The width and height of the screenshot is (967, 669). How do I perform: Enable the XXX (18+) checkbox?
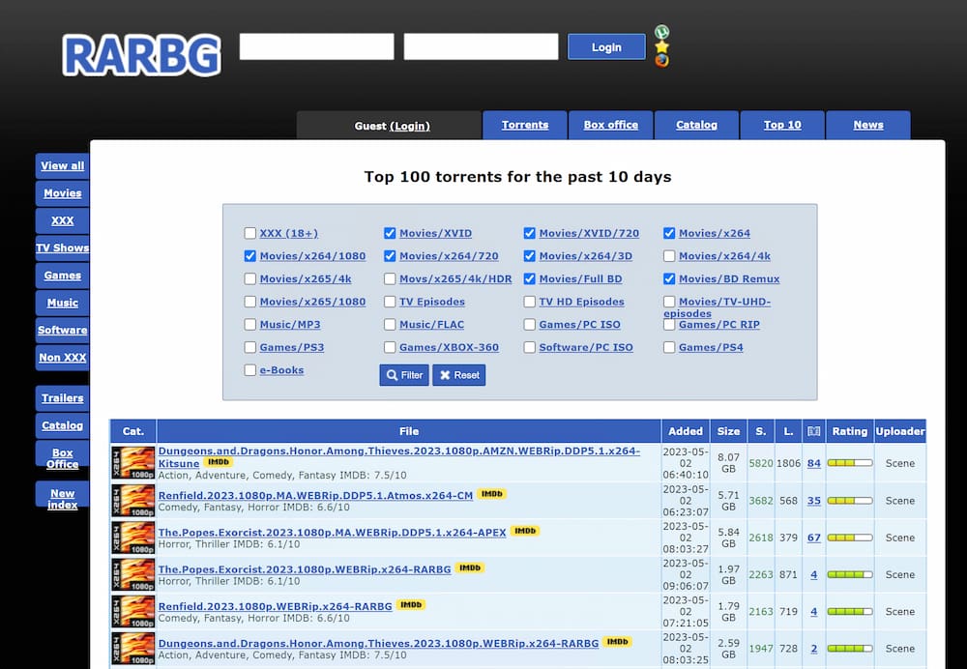pos(249,233)
